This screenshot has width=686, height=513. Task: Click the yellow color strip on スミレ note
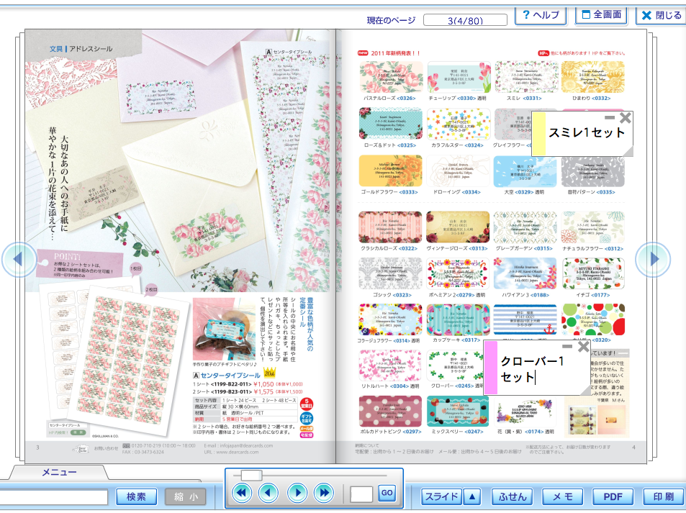(x=538, y=134)
